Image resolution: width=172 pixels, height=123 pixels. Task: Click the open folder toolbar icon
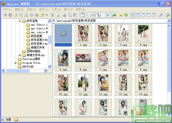pyautogui.click(x=16, y=15)
